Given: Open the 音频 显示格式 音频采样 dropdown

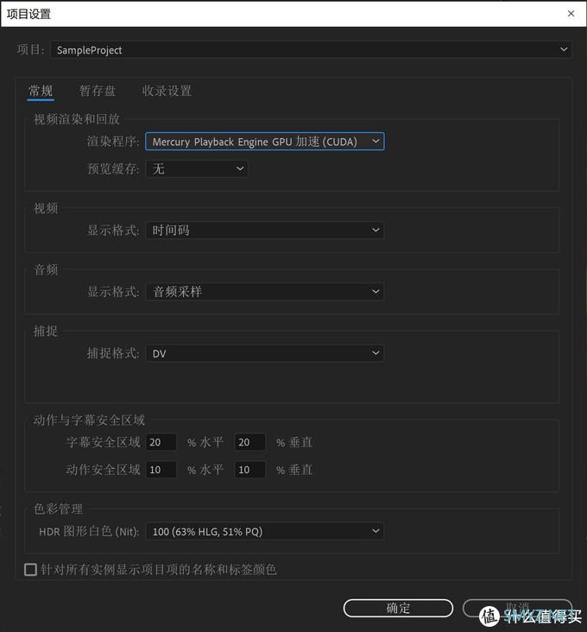Looking at the screenshot, I should pyautogui.click(x=265, y=292).
